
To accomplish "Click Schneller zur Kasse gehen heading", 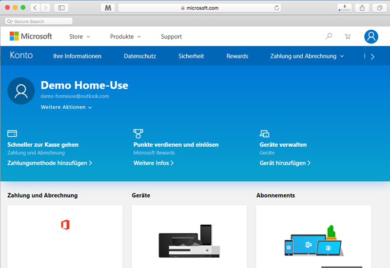I will (x=43, y=145).
